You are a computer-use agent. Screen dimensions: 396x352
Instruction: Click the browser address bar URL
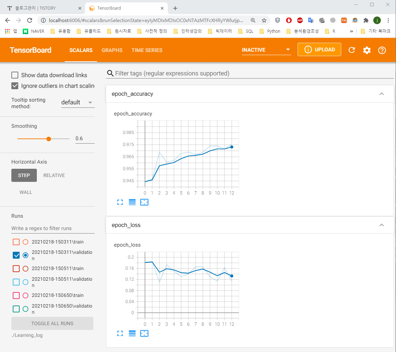[146, 20]
